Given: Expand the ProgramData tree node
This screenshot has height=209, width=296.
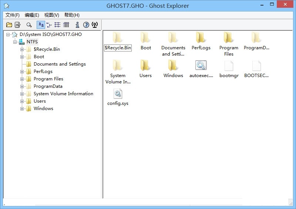Looking at the screenshot, I should [x=22, y=86].
